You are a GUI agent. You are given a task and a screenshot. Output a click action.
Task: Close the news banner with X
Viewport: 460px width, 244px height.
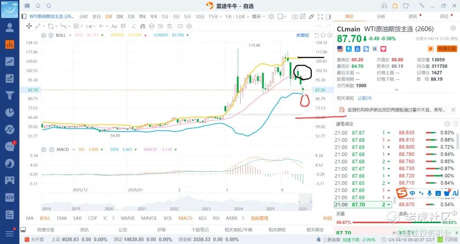click(x=453, y=110)
